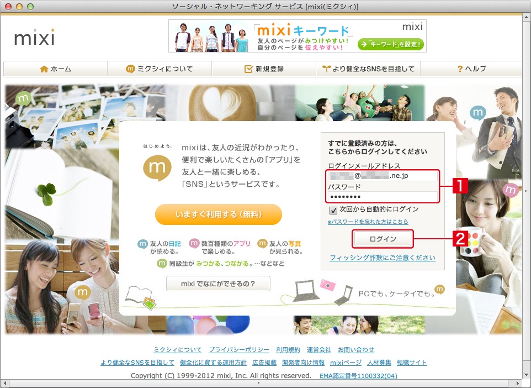The image size is (531, 388).
Task: Click the yellow minimize button in title bar
Action: [x=19, y=7]
